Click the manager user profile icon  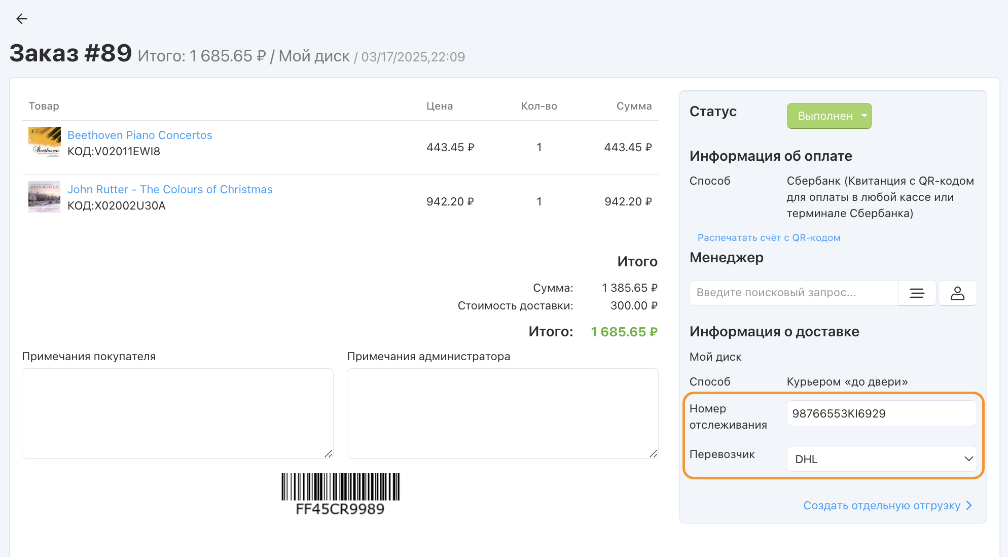(x=957, y=293)
